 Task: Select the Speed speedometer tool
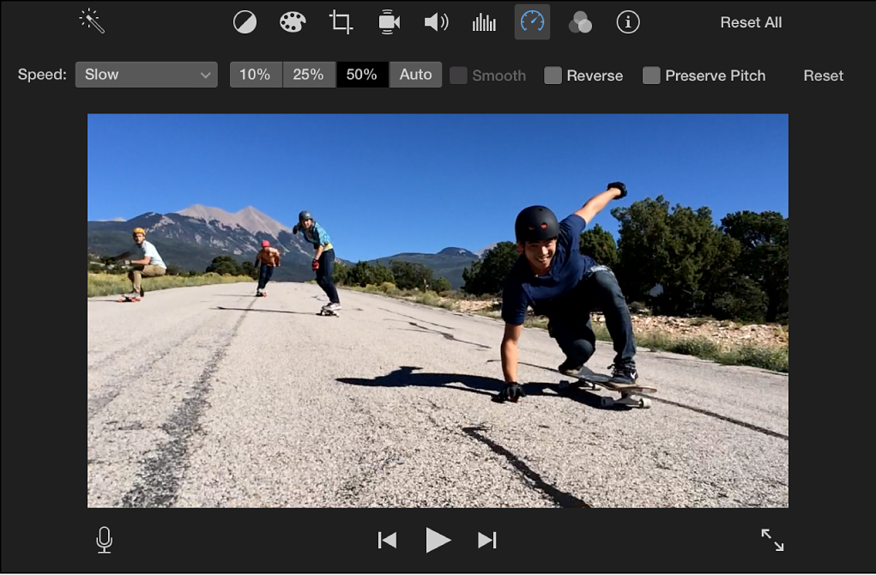tap(531, 22)
